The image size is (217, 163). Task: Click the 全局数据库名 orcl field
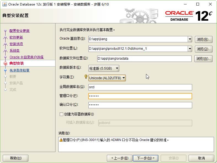click(x=140, y=87)
